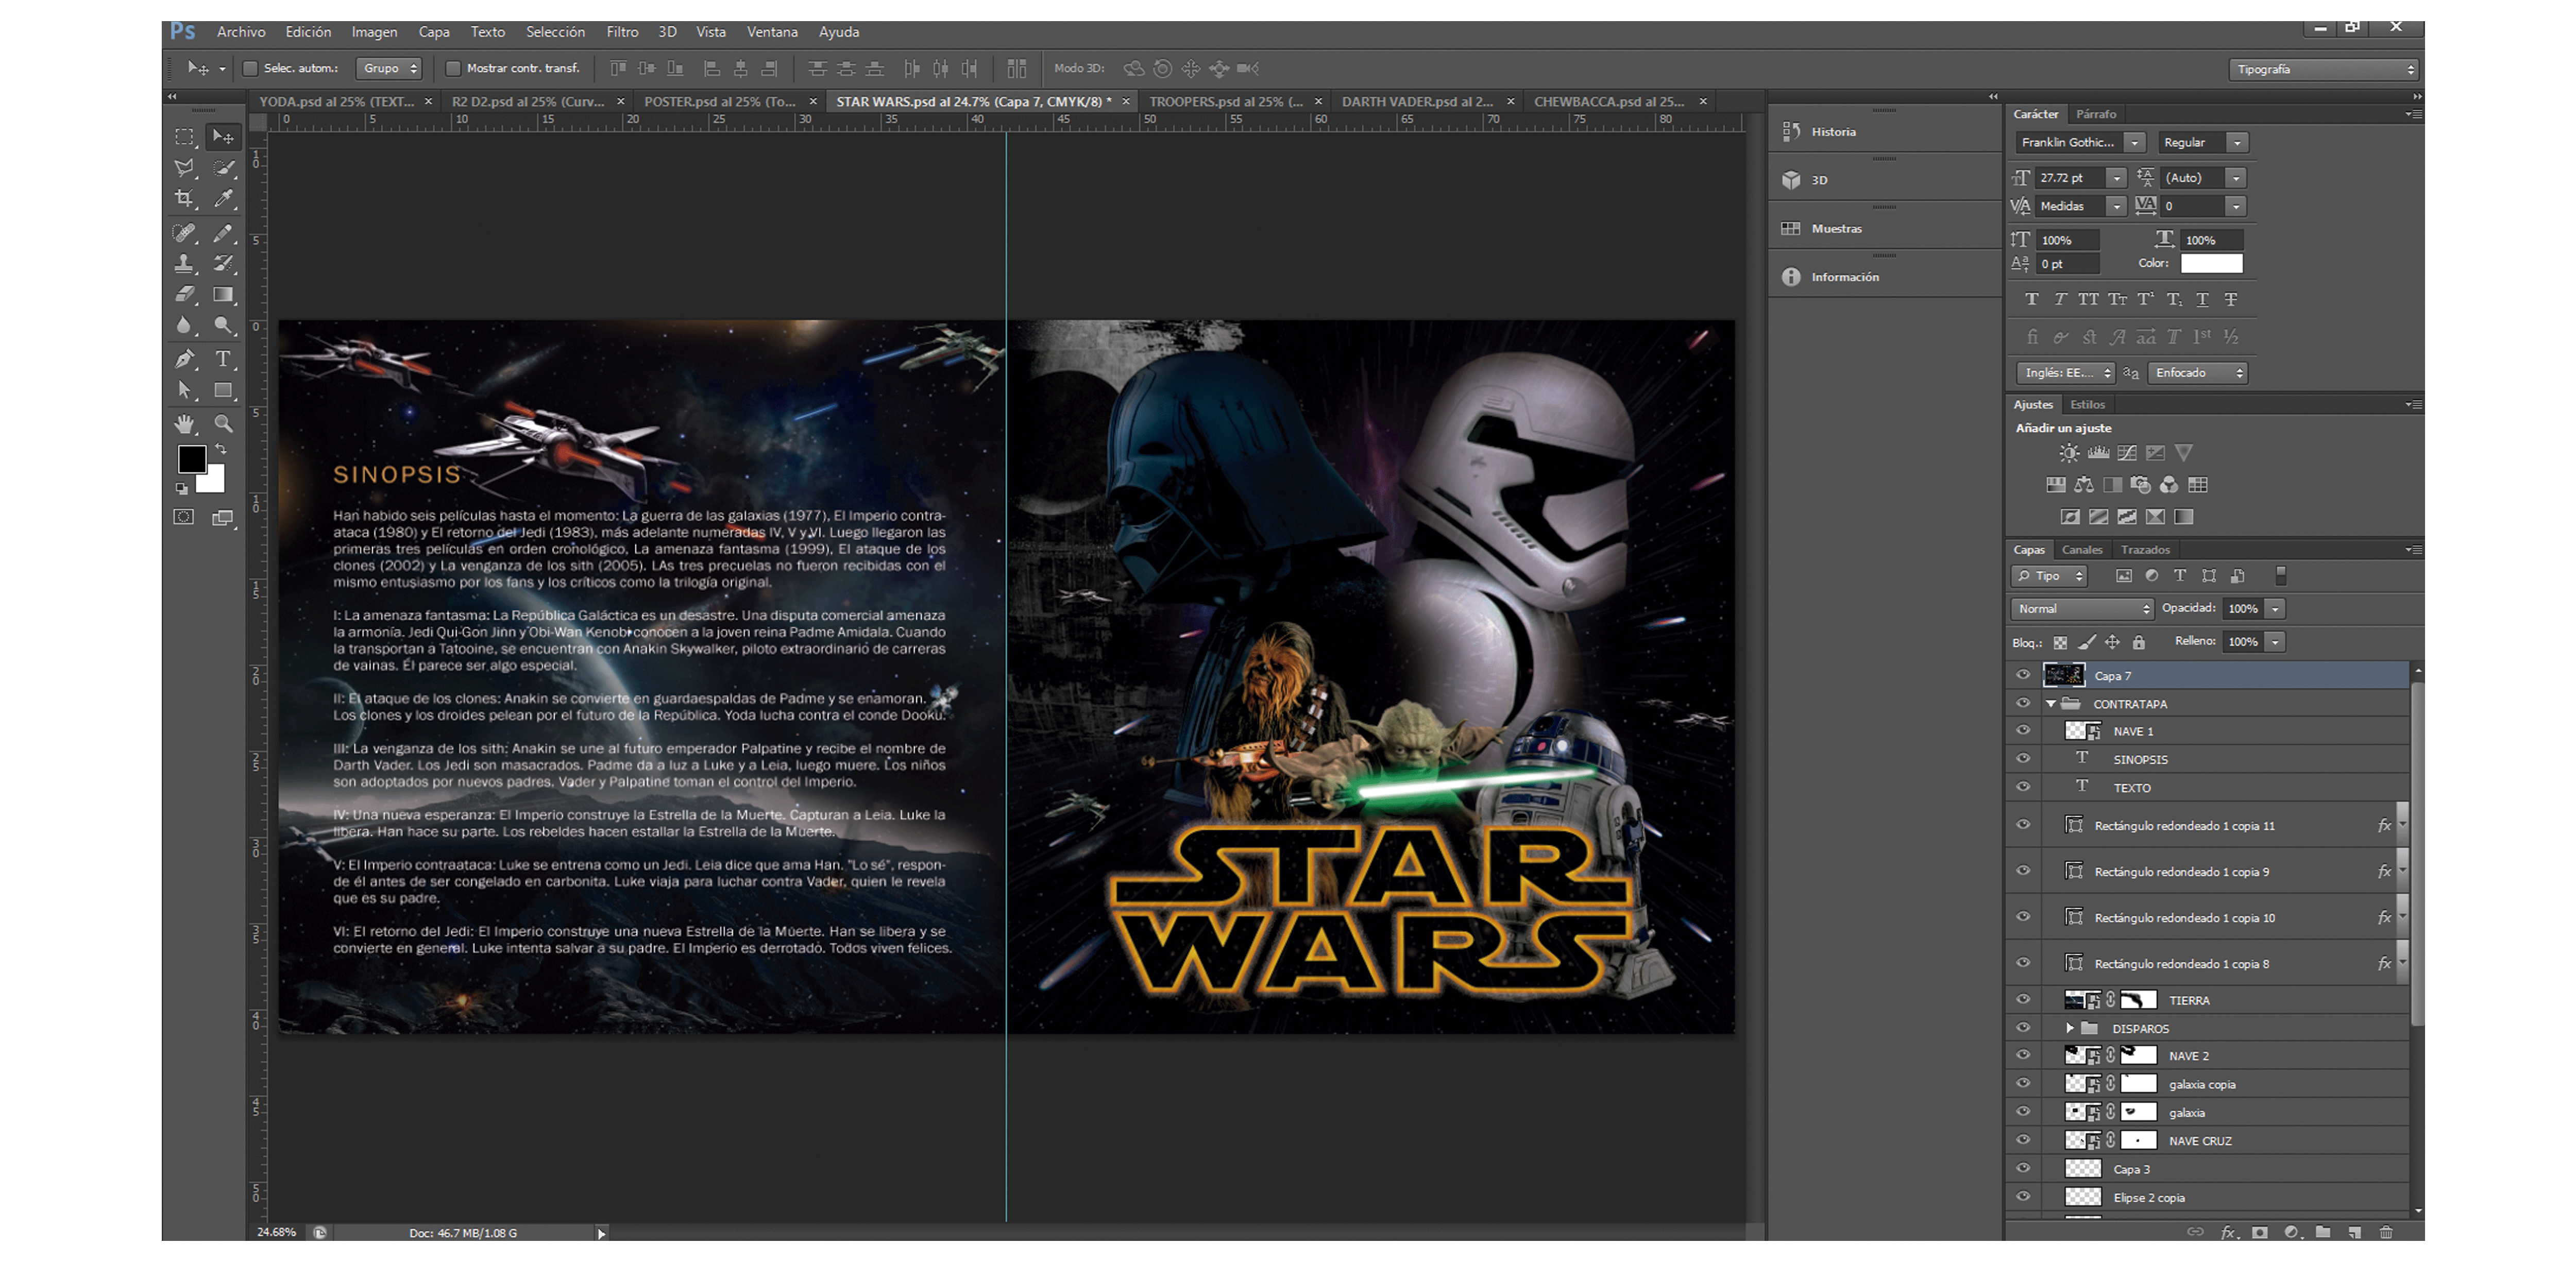Select the Pencil tool in the toolbox
Image resolution: width=2576 pixels, height=1261 pixels.
point(224,233)
